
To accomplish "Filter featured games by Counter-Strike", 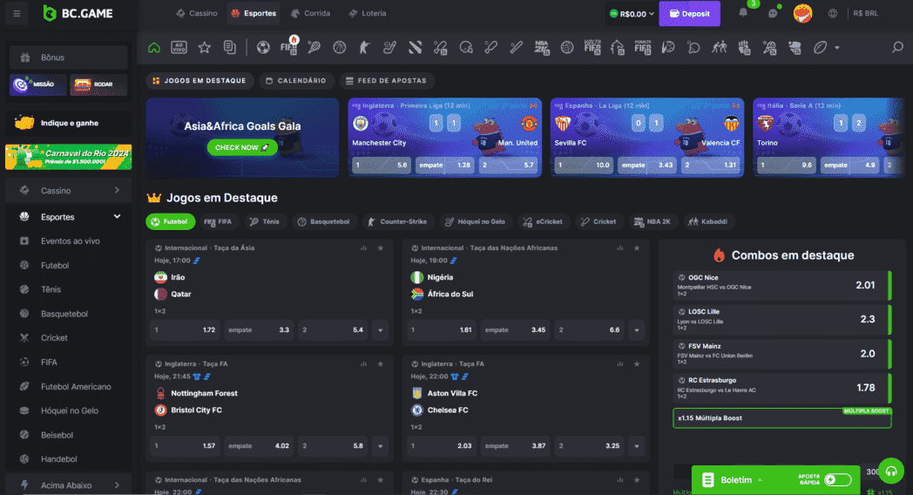I will [398, 222].
